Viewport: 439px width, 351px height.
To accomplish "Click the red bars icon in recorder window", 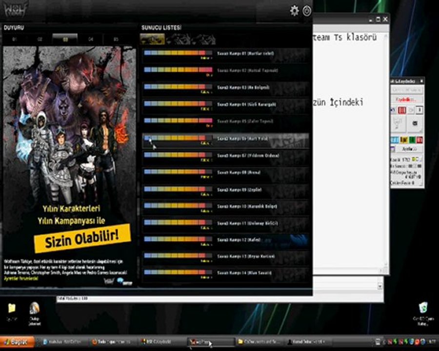I will [x=402, y=110].
